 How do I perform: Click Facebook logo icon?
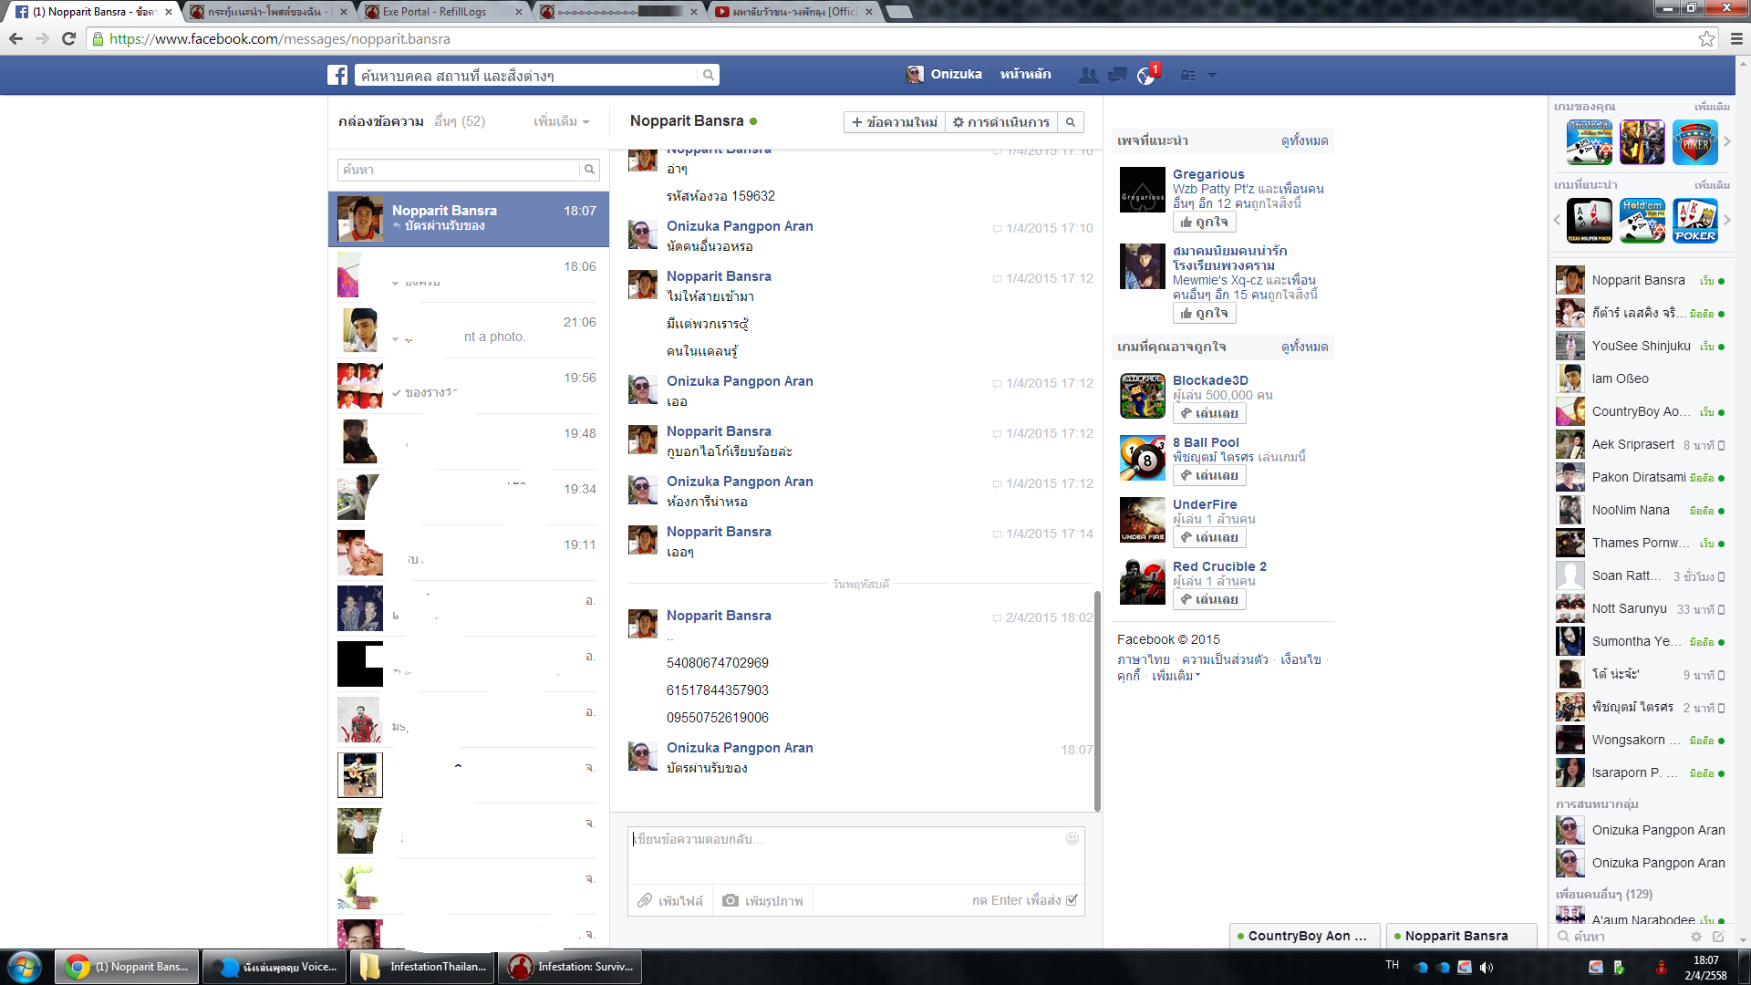pos(337,75)
